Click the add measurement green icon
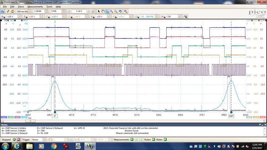The height and width of the screenshot is (150, 267). click(132, 140)
